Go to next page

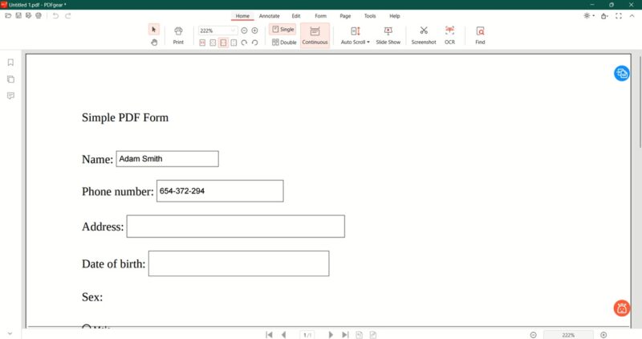331,335
